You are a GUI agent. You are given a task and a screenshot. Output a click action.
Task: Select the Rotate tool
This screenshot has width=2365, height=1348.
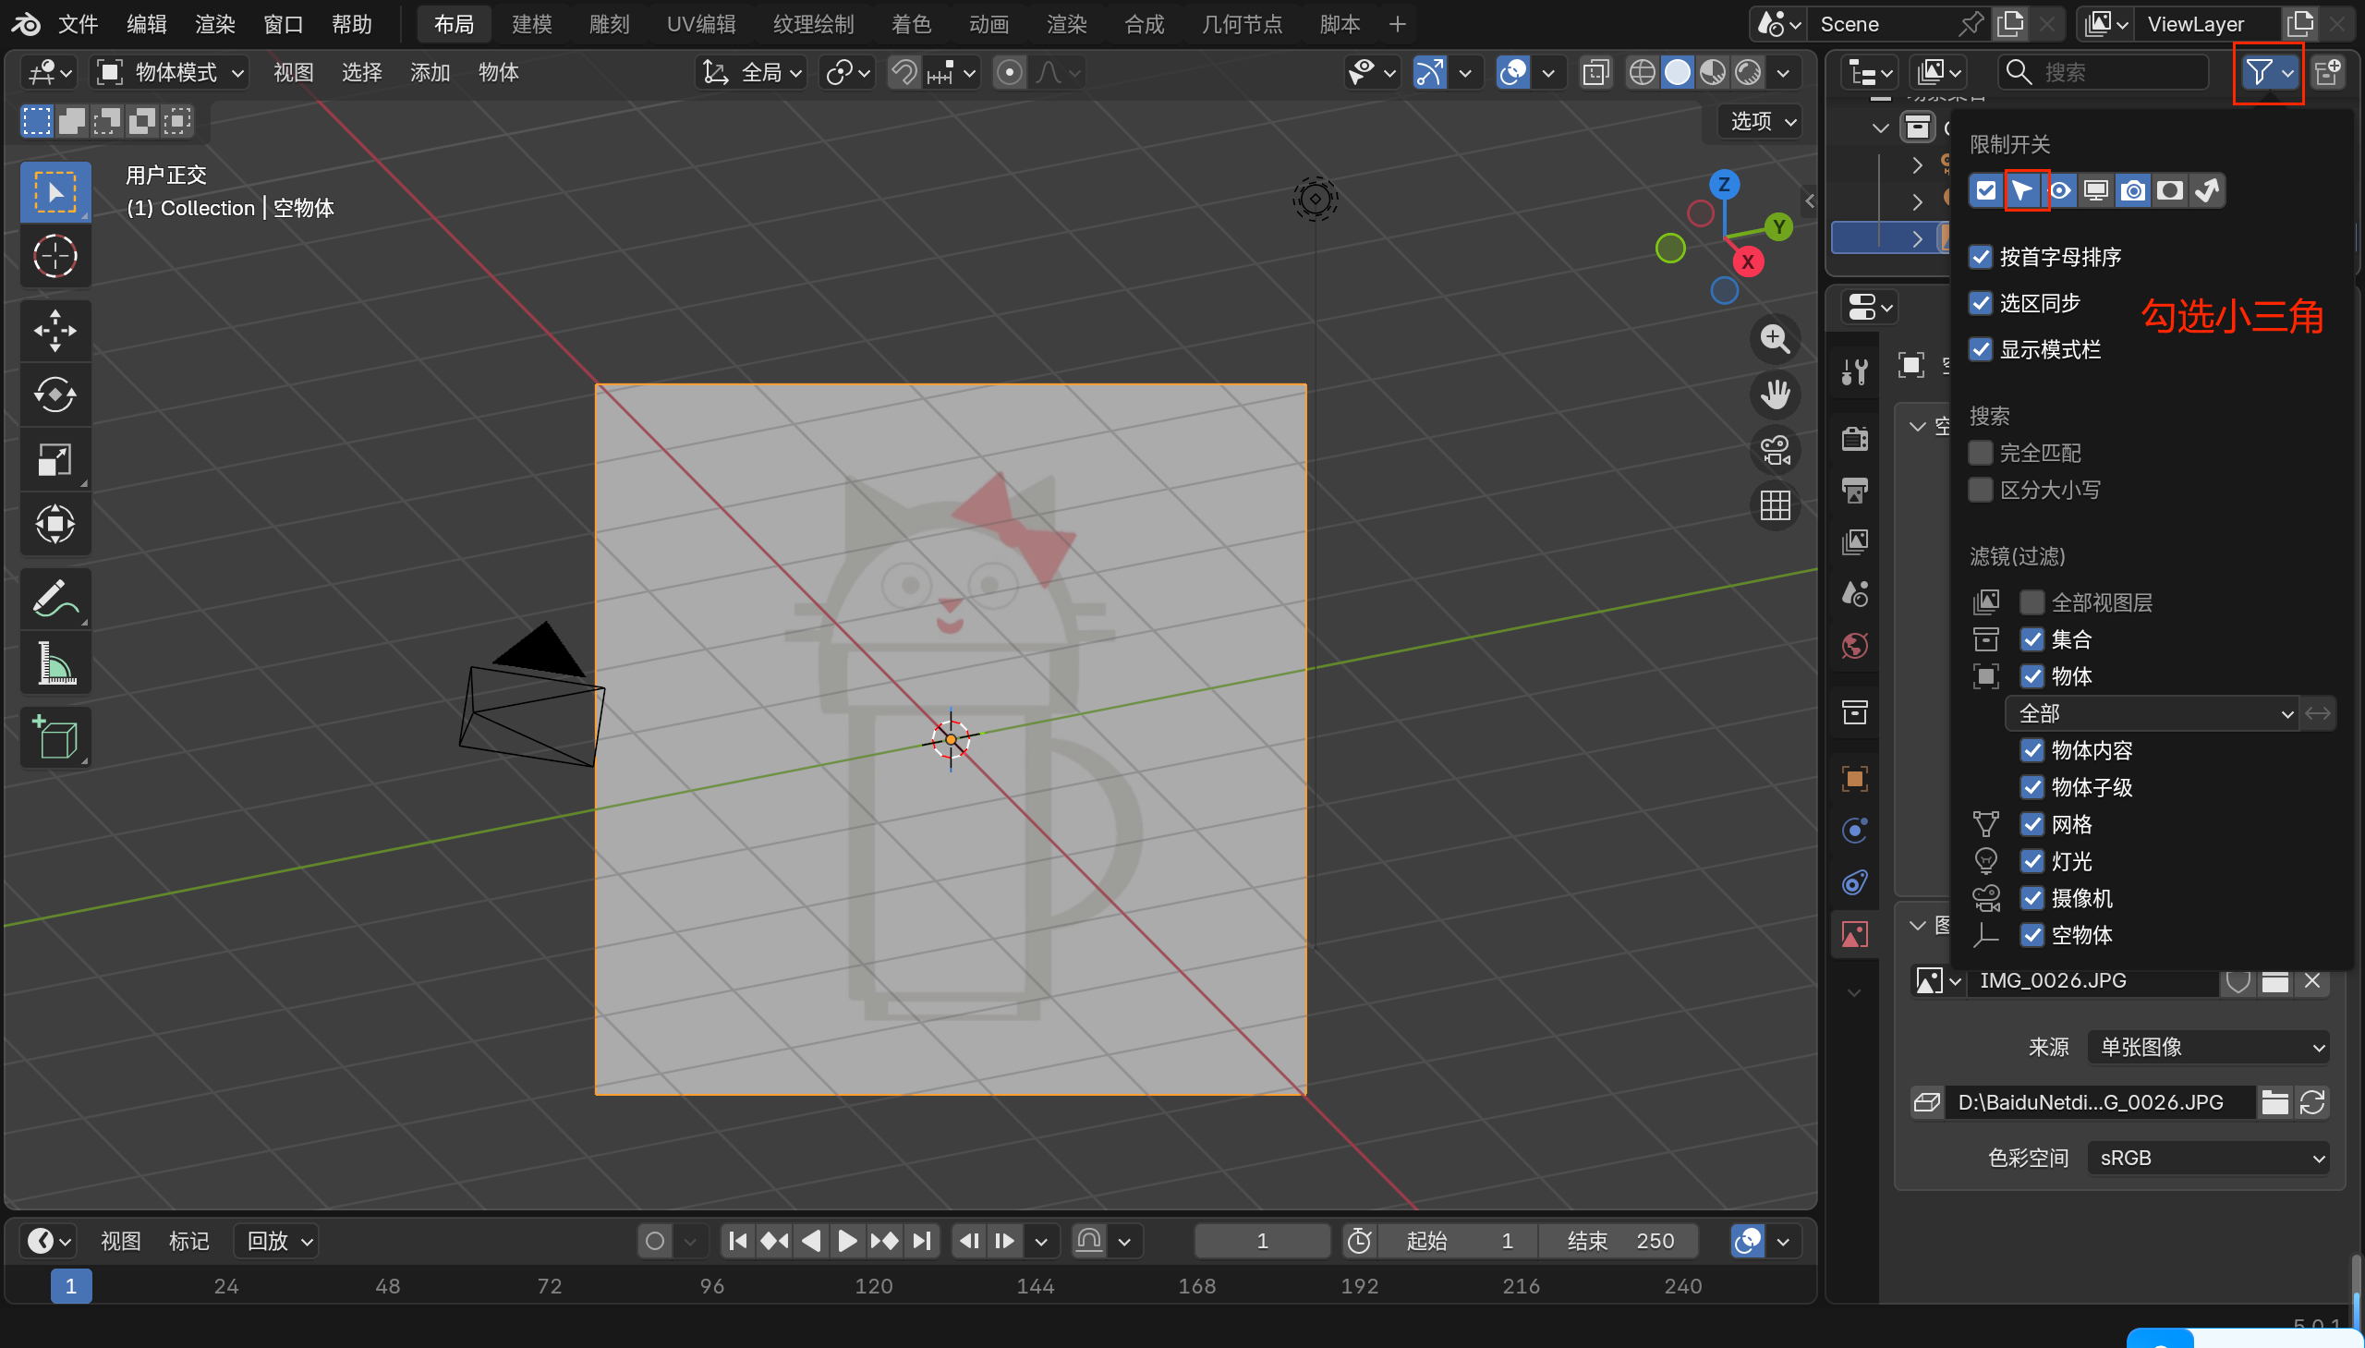(55, 395)
